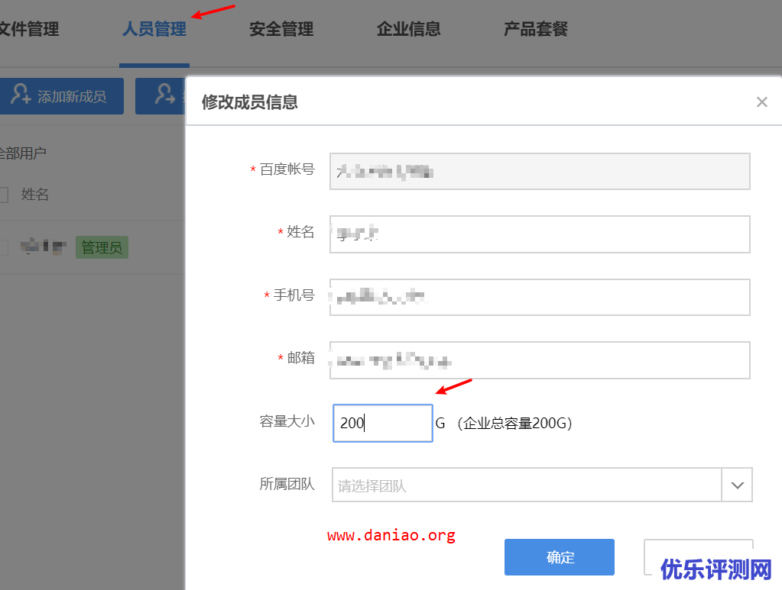
Task: Switch to the 文件管理 tab
Action: pos(29,30)
